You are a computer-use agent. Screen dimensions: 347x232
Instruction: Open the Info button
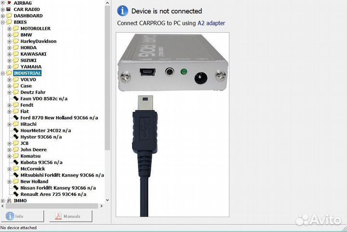click(23, 216)
